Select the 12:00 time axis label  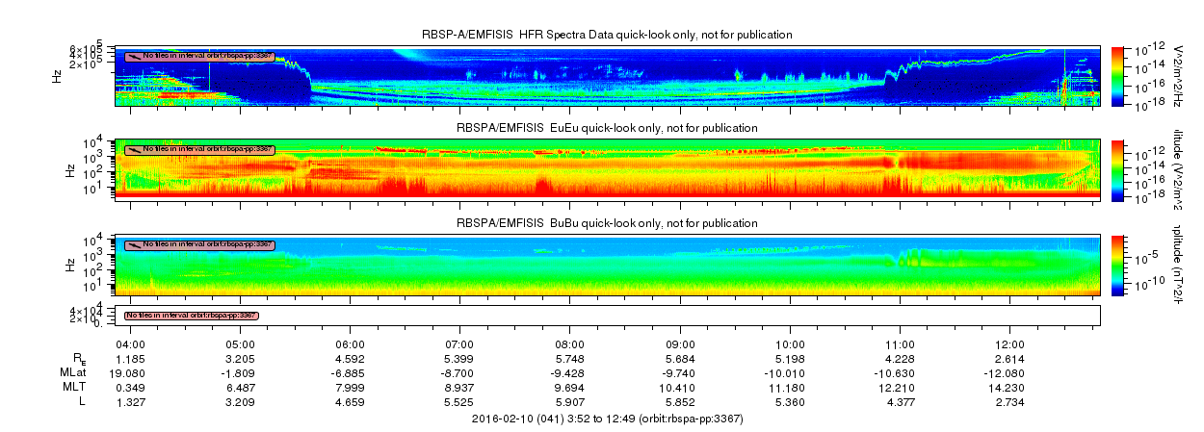pyautogui.click(x=1009, y=343)
